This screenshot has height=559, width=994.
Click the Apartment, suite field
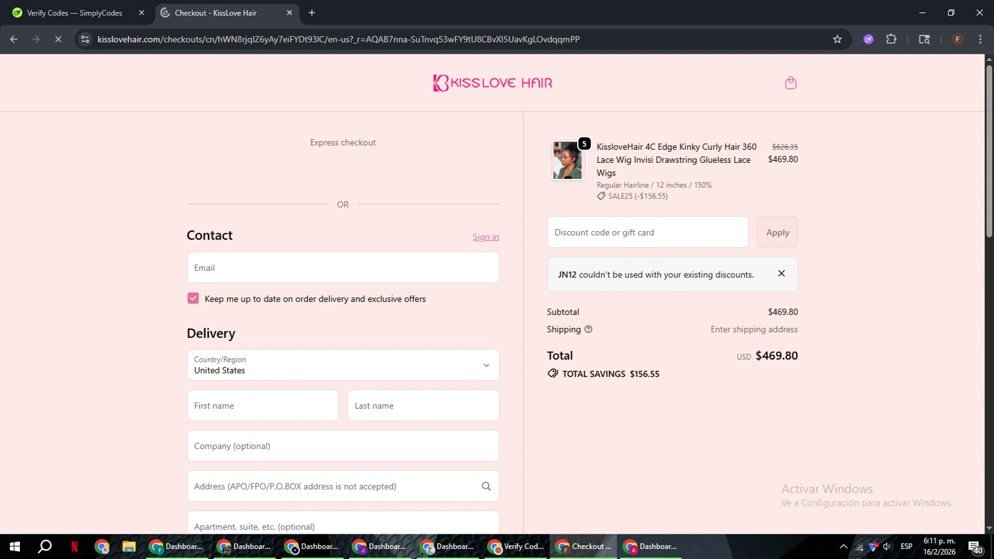343,523
